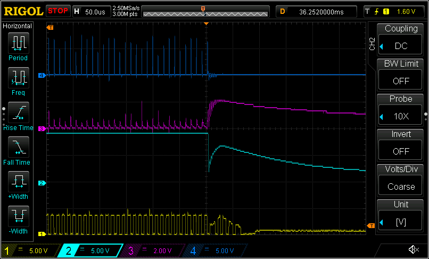Select the -Width measurement icon
The width and height of the screenshot is (429, 259).
(x=19, y=216)
